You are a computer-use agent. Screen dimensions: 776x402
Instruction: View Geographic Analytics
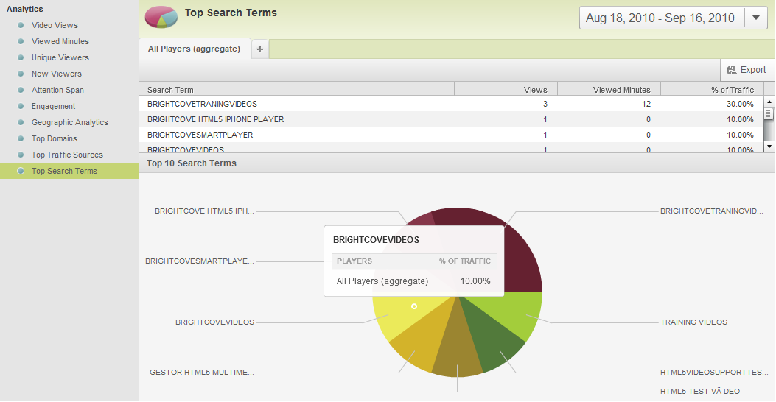tap(70, 123)
